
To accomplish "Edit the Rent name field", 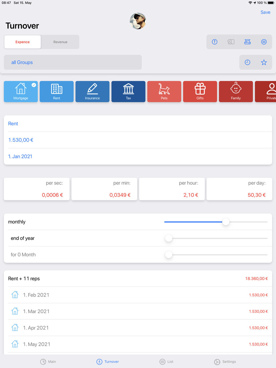I will tap(138, 124).
